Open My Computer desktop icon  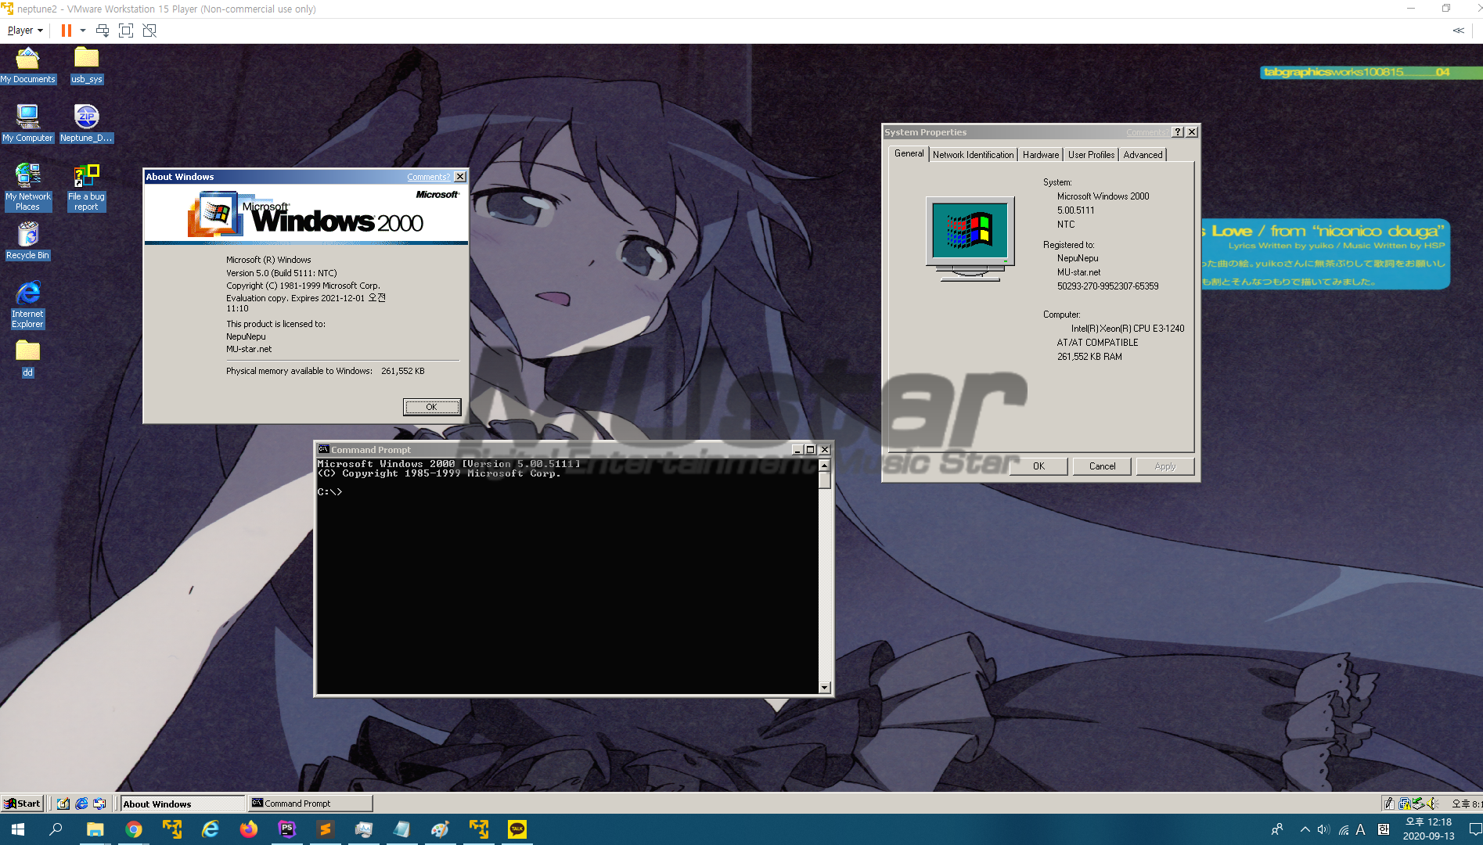27,124
